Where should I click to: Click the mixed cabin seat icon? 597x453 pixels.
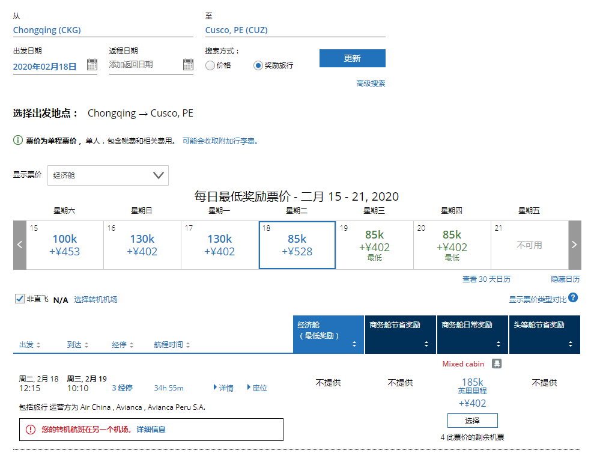tap(497, 363)
